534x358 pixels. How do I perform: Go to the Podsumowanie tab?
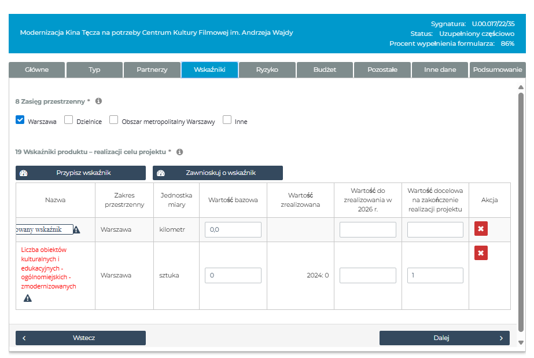497,70
